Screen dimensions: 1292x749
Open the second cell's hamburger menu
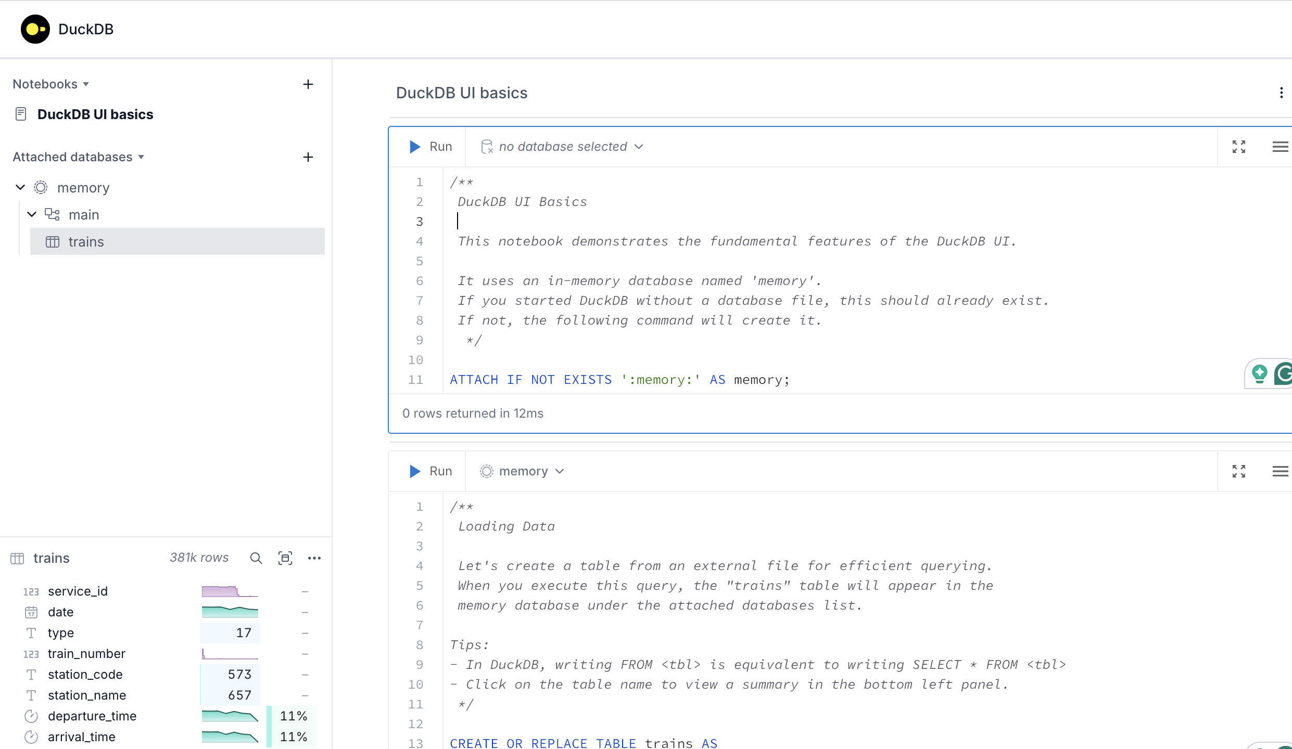1280,471
